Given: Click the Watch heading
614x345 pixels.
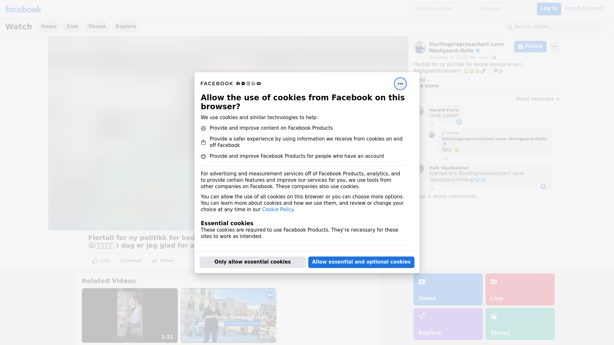Looking at the screenshot, I should 19,27.
